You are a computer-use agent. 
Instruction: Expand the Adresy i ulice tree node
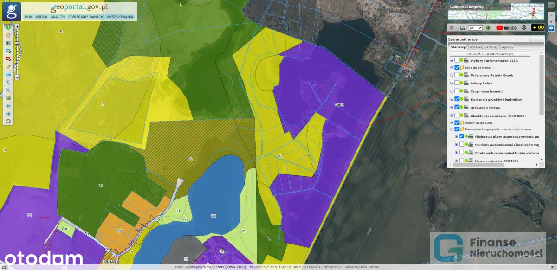coord(452,84)
